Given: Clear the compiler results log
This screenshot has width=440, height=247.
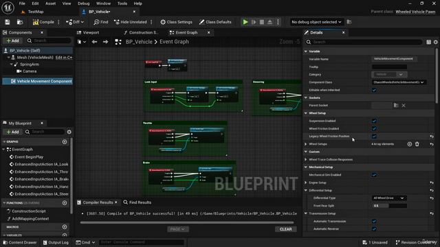Looking at the screenshot, I should point(286,229).
